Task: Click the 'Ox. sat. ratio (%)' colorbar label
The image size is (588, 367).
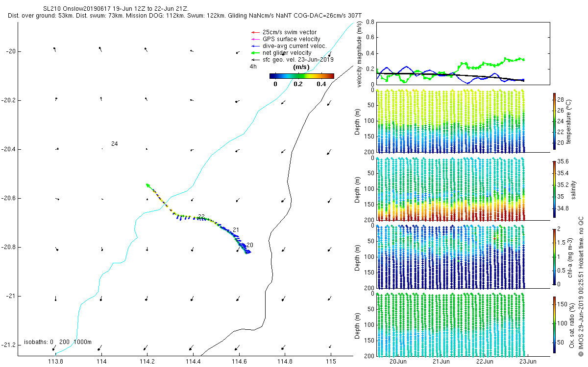Action: (572, 324)
